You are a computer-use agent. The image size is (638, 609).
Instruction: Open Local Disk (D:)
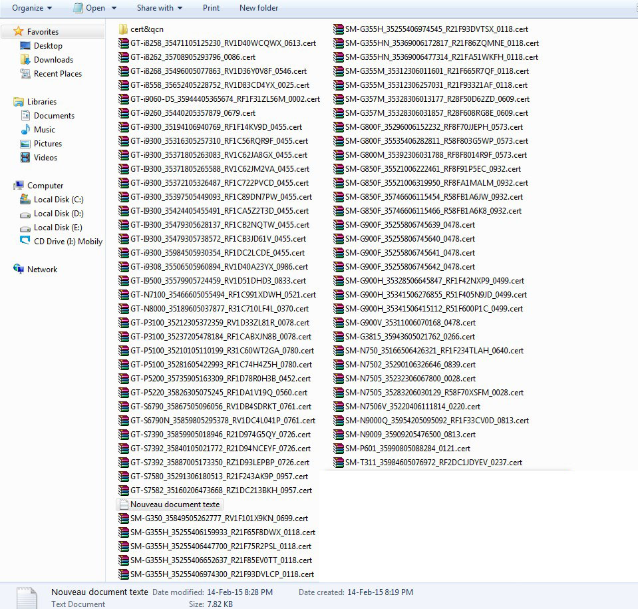[59, 213]
